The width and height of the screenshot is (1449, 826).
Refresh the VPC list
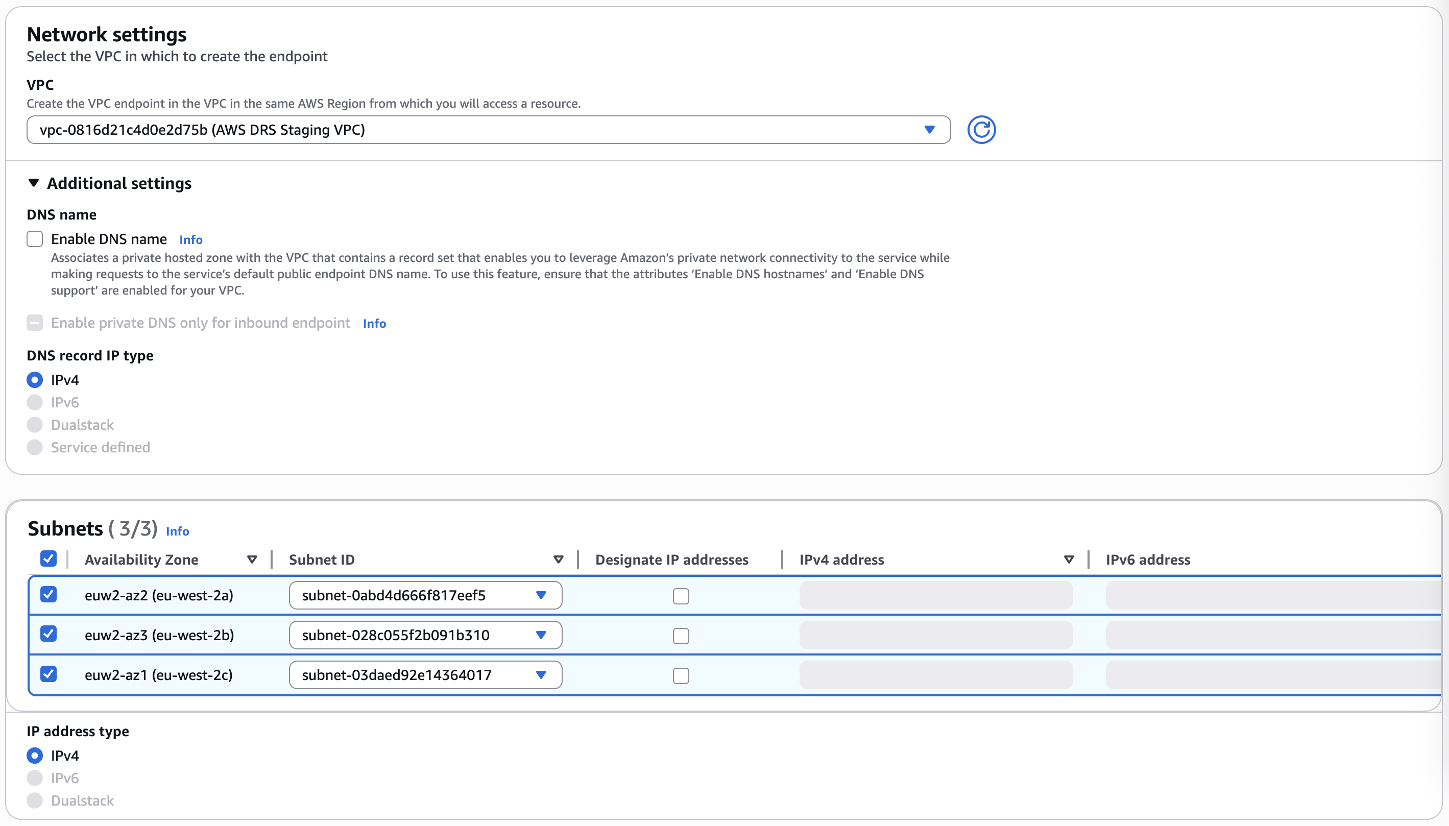coord(981,129)
